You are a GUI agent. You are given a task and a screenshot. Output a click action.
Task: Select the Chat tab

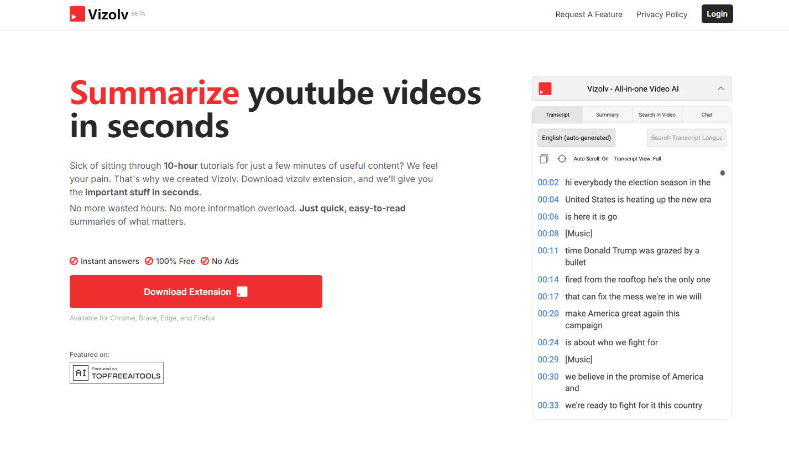[x=707, y=115]
